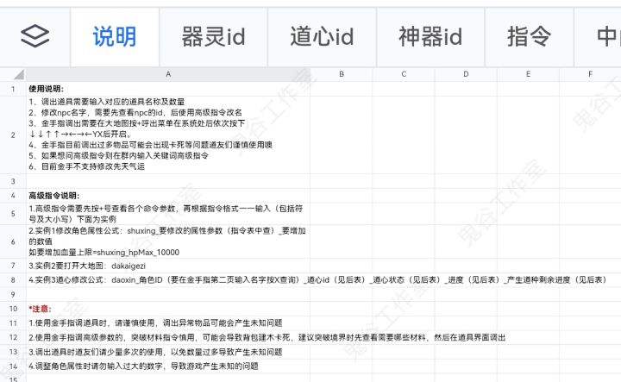This screenshot has width=621, height=382.
Task: Click the cell containing 'dakaigezi'
Action: click(168, 266)
